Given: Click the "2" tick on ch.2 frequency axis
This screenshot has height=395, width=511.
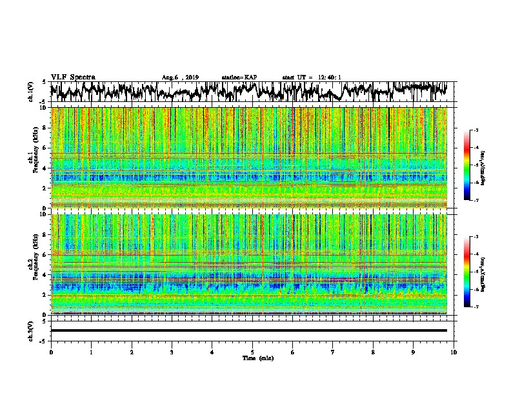Looking at the screenshot, I should pyautogui.click(x=45, y=295).
